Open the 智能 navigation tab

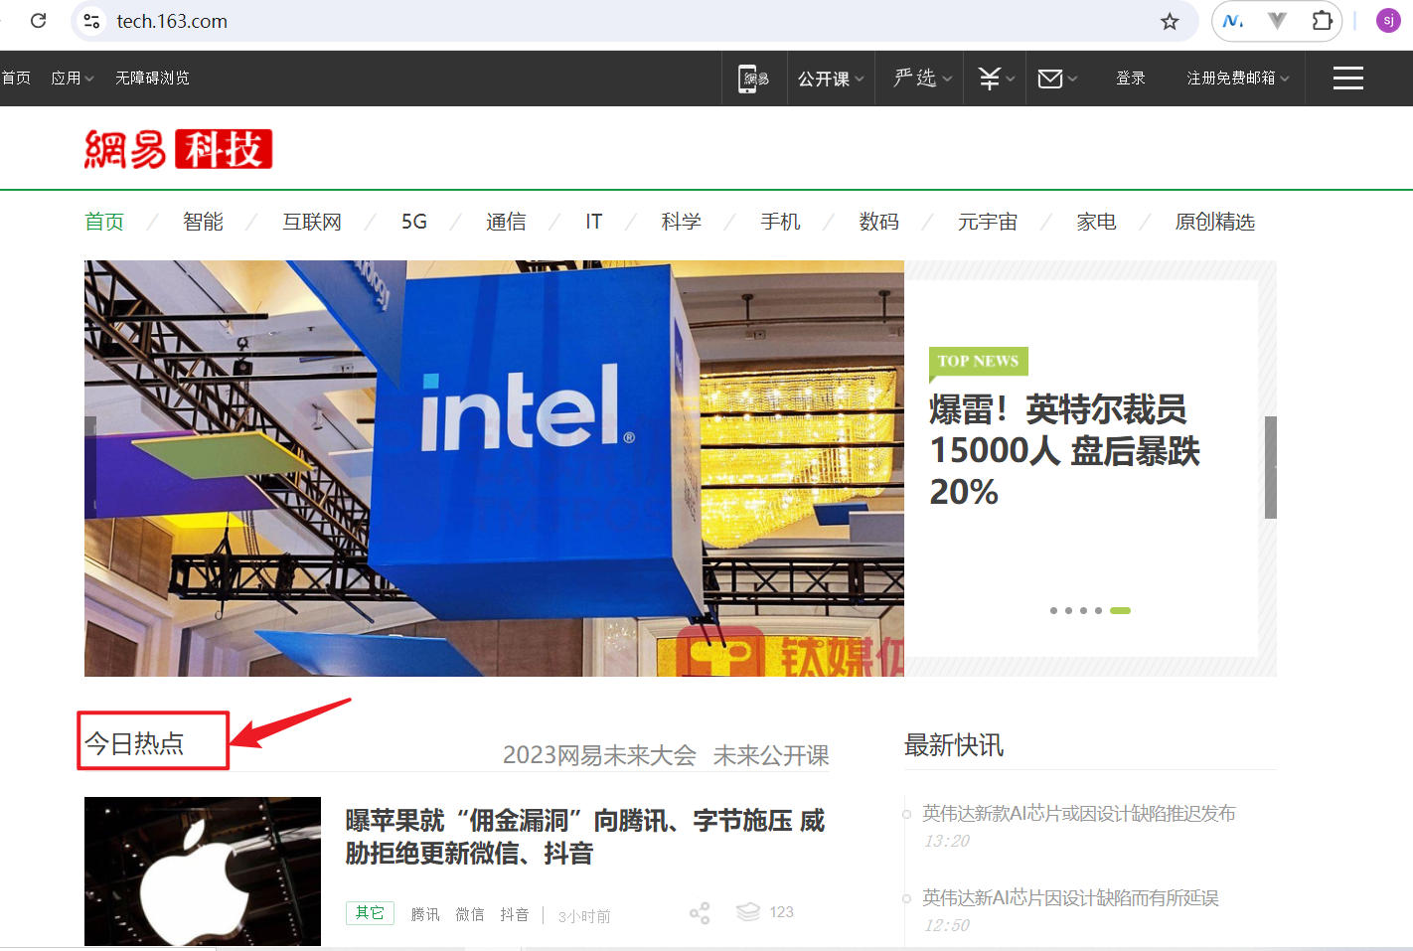click(203, 222)
